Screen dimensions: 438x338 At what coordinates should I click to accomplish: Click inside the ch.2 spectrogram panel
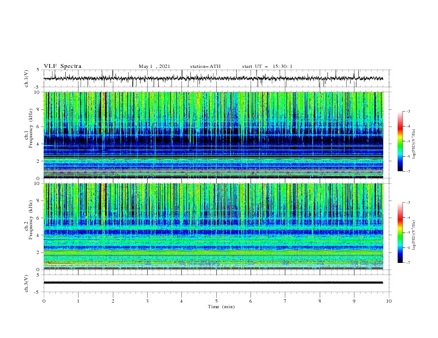[213, 226]
